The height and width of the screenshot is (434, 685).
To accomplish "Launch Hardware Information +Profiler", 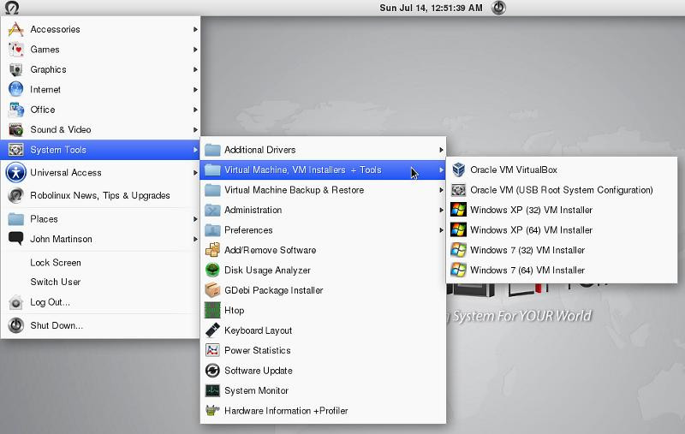I will pos(323,410).
